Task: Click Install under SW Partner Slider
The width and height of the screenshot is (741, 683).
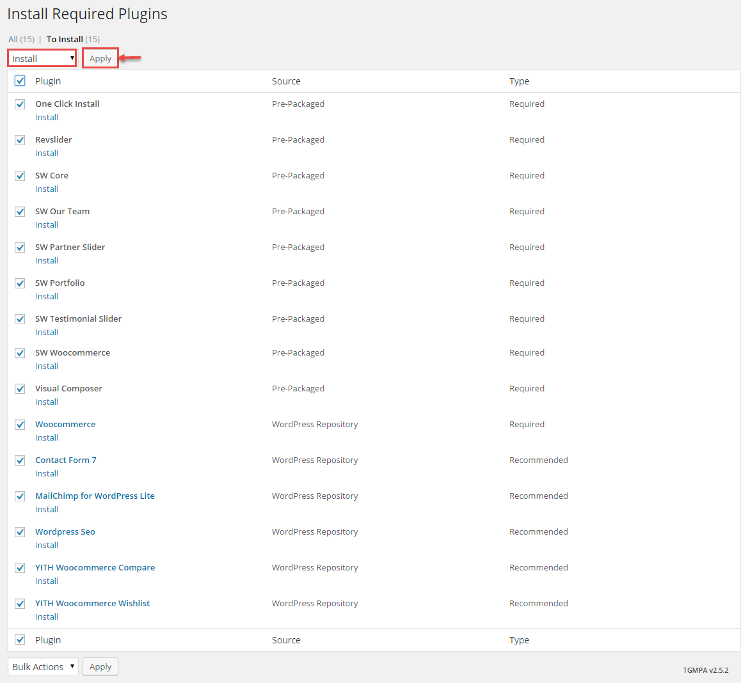Action: click(47, 261)
